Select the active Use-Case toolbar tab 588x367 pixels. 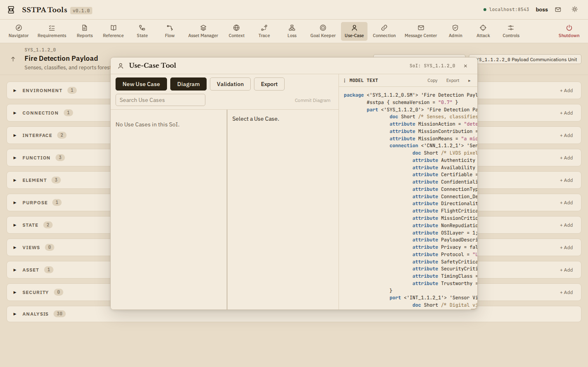(354, 31)
